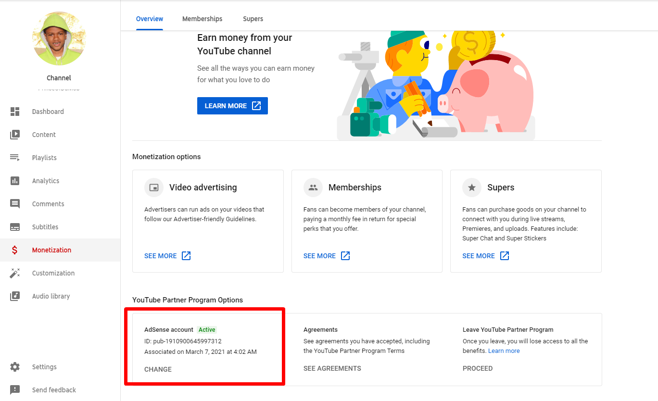This screenshot has height=401, width=658.
Task: Open the Customization magic wand icon
Action: (15, 273)
